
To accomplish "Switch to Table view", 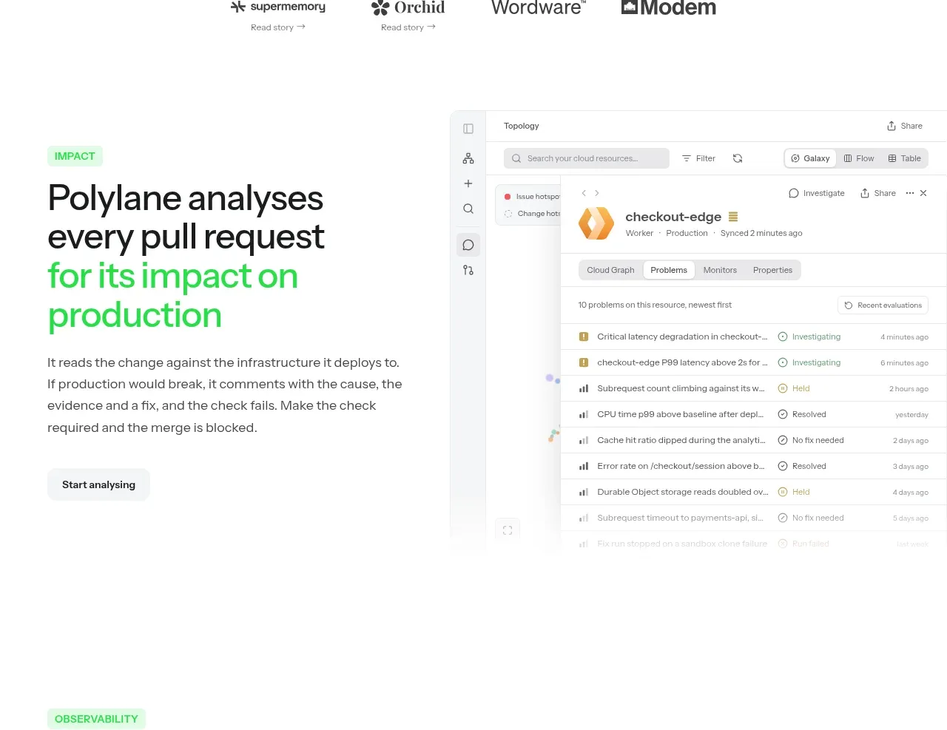I will pyautogui.click(x=904, y=158).
